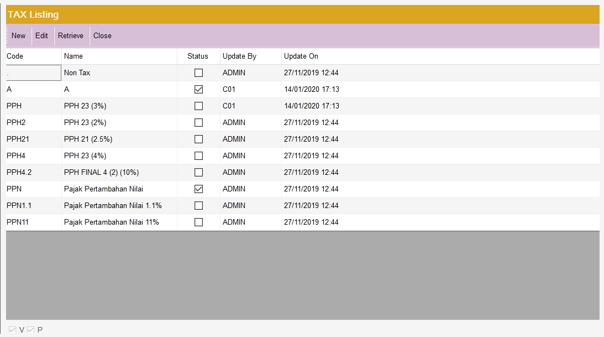The width and height of the screenshot is (604, 337).
Task: Toggle the P checkbox at bottom
Action: (31, 330)
